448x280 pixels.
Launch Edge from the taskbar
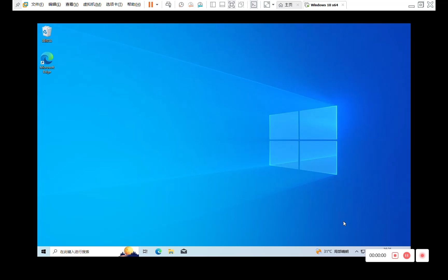tap(158, 251)
